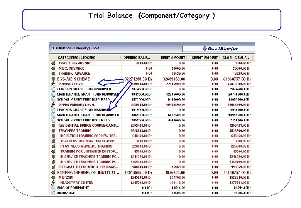The height and width of the screenshot is (208, 301).
Task: Select the TRAINING ADVANCE row label
Action: click(74, 73)
